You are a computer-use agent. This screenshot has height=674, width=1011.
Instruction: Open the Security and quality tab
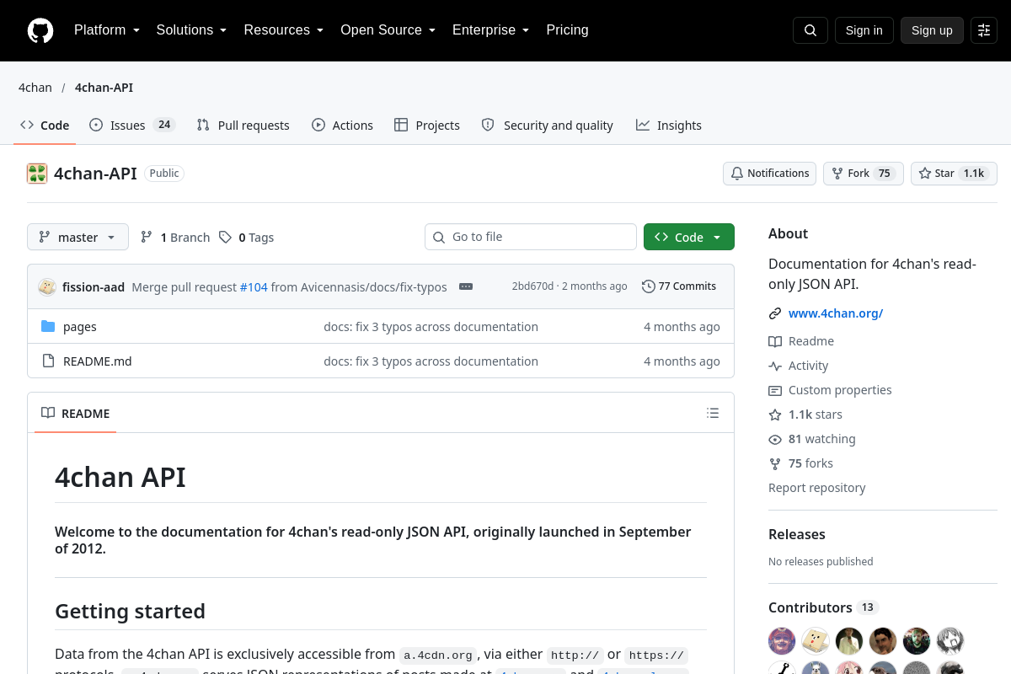pos(548,126)
